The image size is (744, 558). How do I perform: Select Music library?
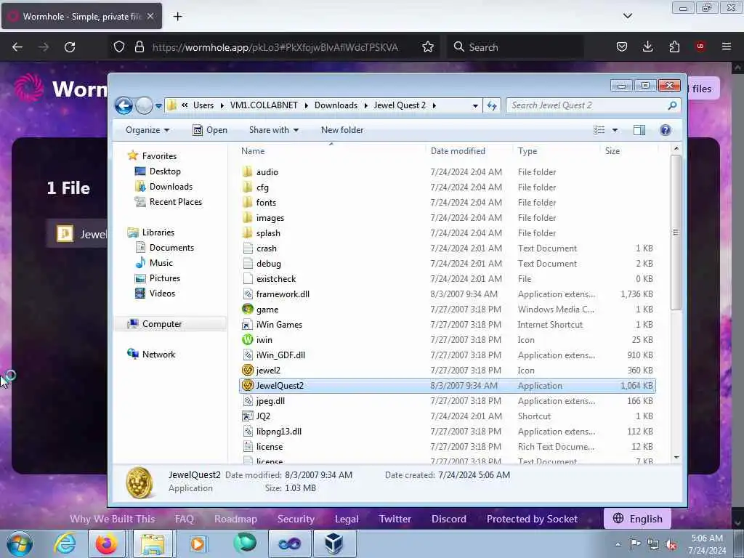coord(154,263)
